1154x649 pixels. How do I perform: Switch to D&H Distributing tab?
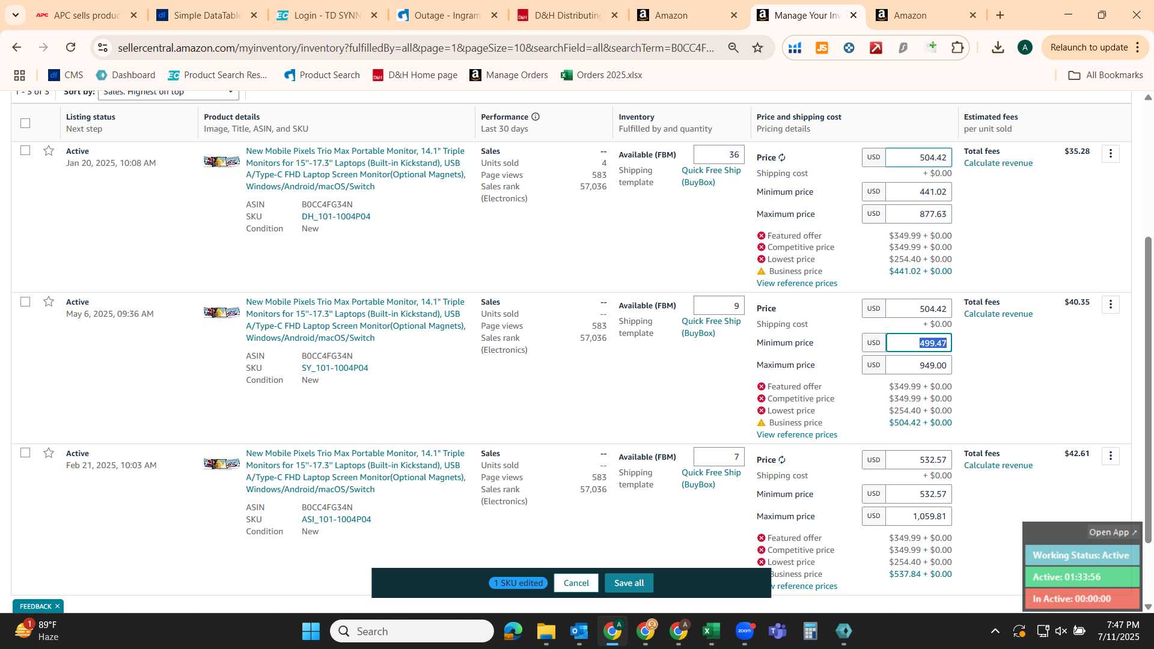pyautogui.click(x=568, y=15)
